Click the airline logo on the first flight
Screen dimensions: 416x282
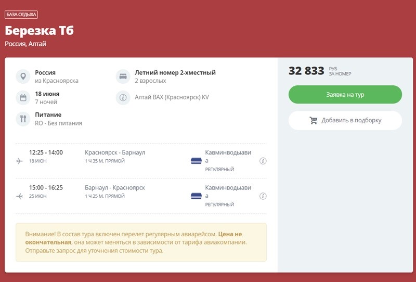[196, 161]
